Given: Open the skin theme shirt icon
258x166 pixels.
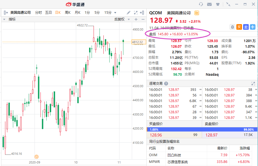Looking at the screenshot, I should [x=218, y=4].
